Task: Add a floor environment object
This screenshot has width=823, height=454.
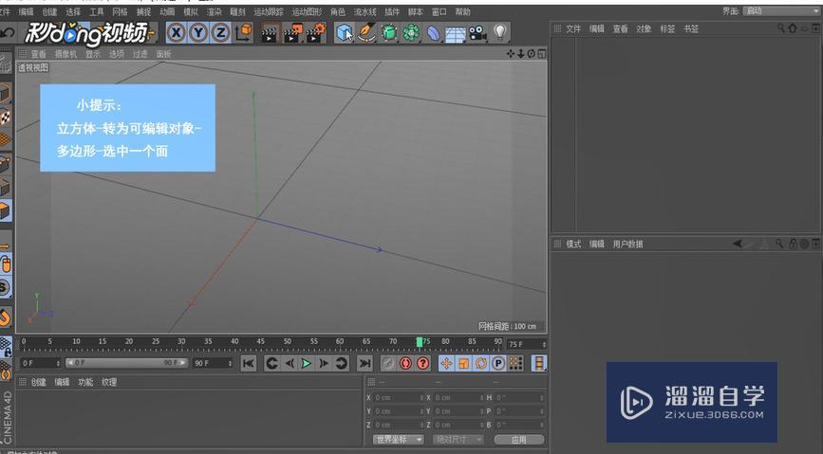Action: point(455,34)
